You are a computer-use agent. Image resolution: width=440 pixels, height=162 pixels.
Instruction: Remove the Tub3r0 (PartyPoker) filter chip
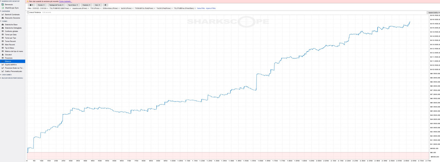click(173, 8)
